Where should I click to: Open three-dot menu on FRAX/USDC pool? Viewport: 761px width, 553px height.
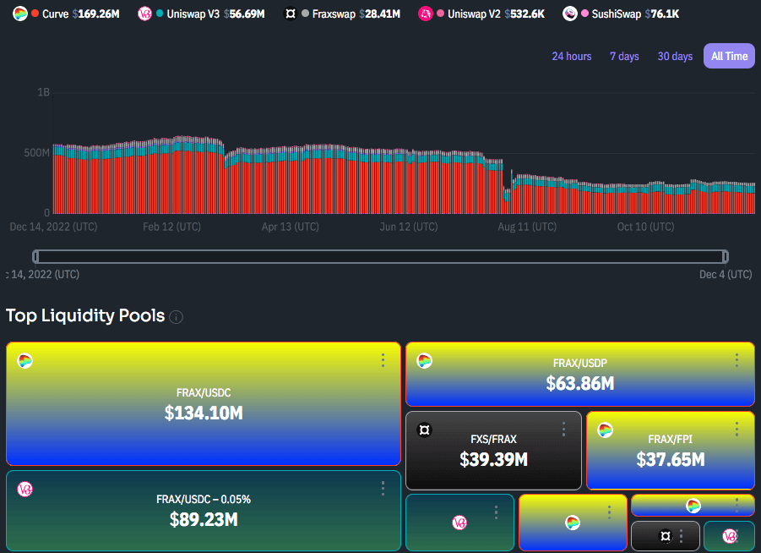coord(383,360)
